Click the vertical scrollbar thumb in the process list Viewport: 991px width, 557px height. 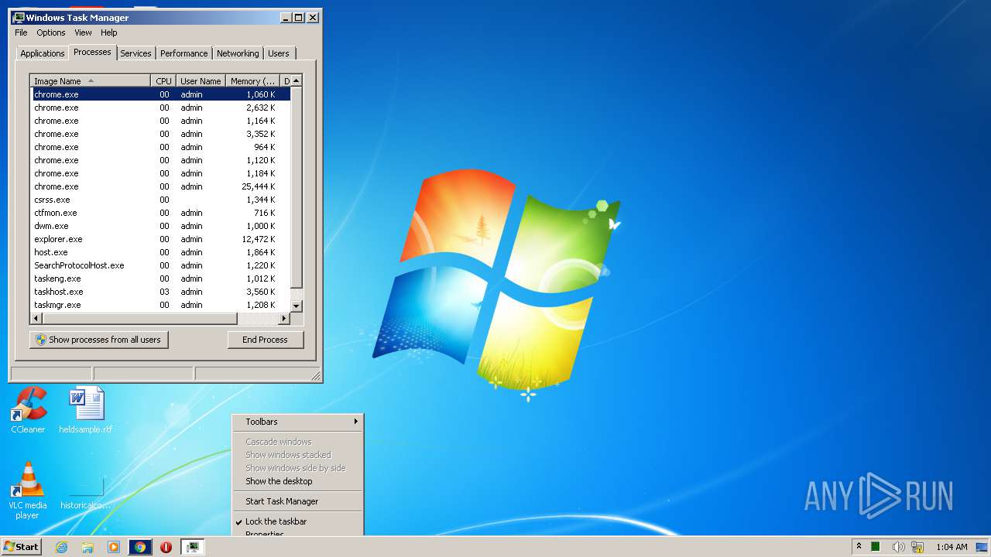[x=297, y=188]
